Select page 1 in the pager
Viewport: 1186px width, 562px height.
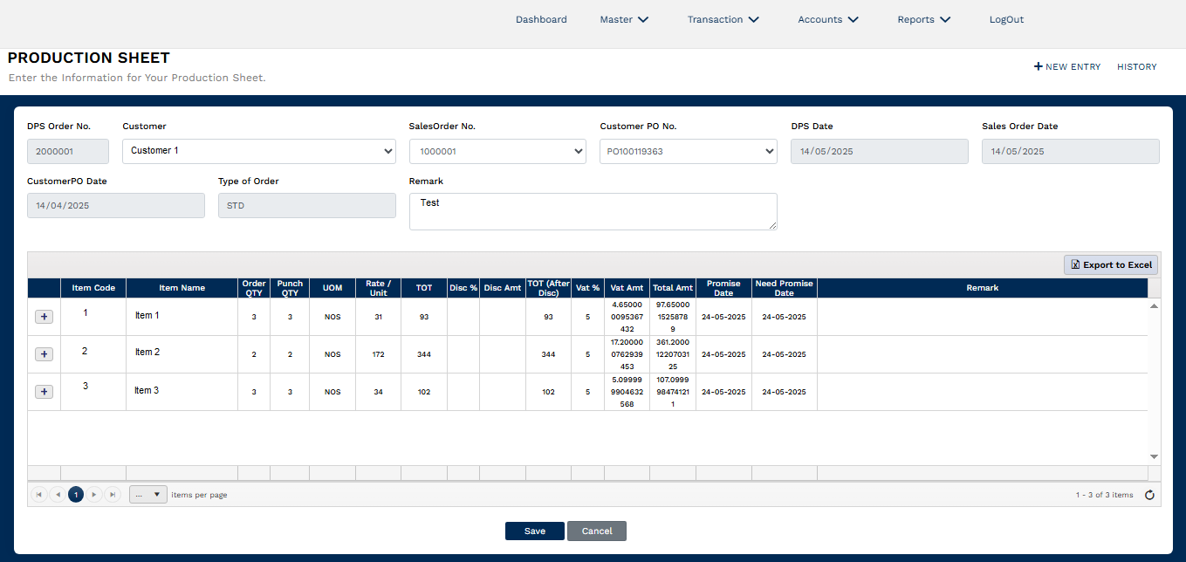point(76,495)
